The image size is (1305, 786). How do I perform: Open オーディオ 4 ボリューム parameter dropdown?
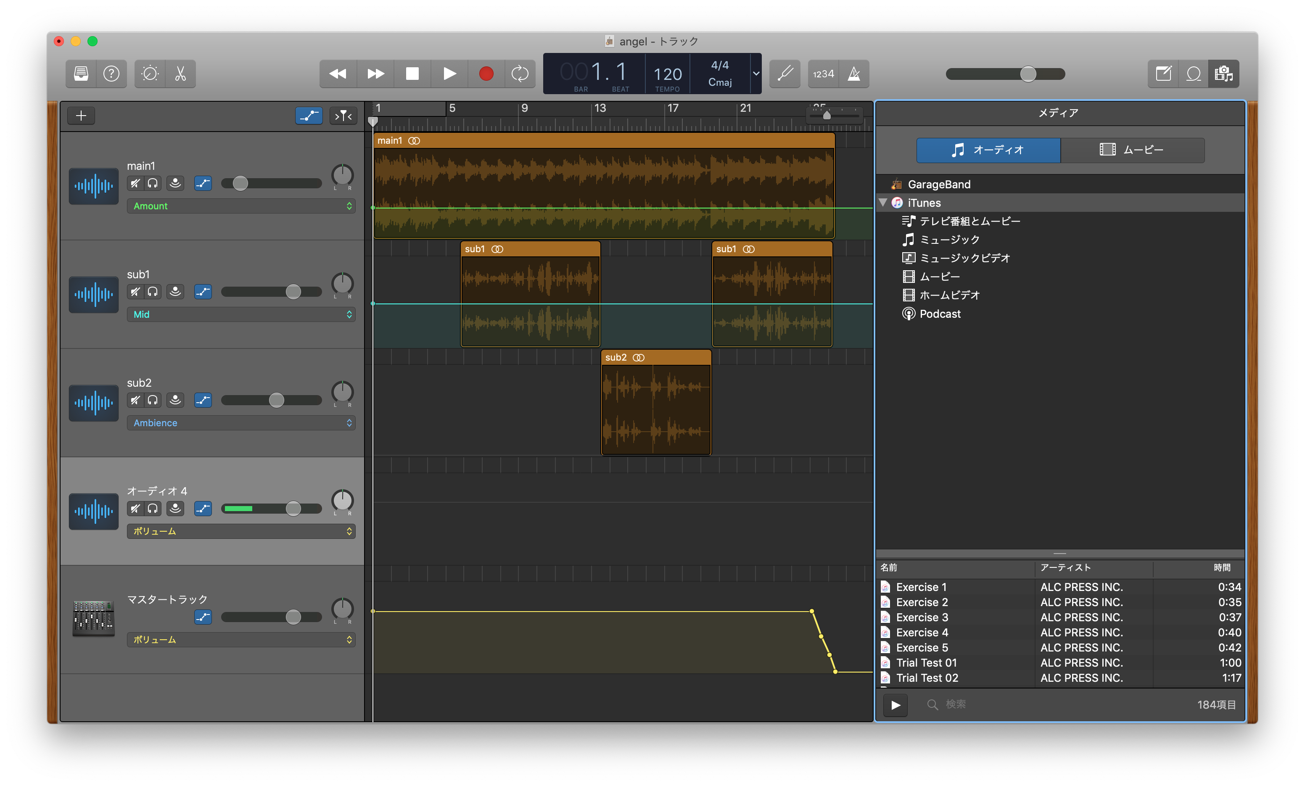(x=241, y=531)
